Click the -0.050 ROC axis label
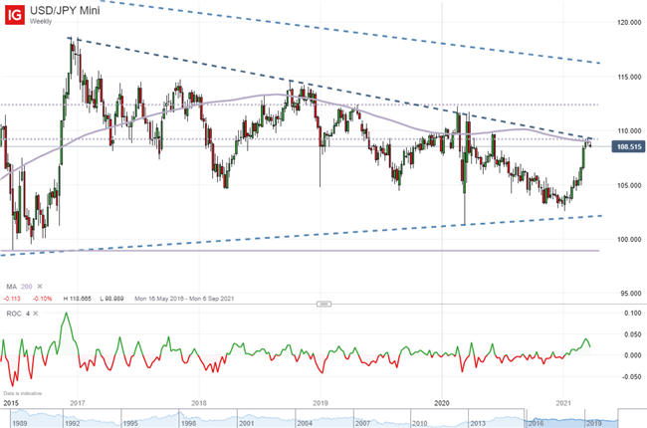 pyautogui.click(x=632, y=377)
